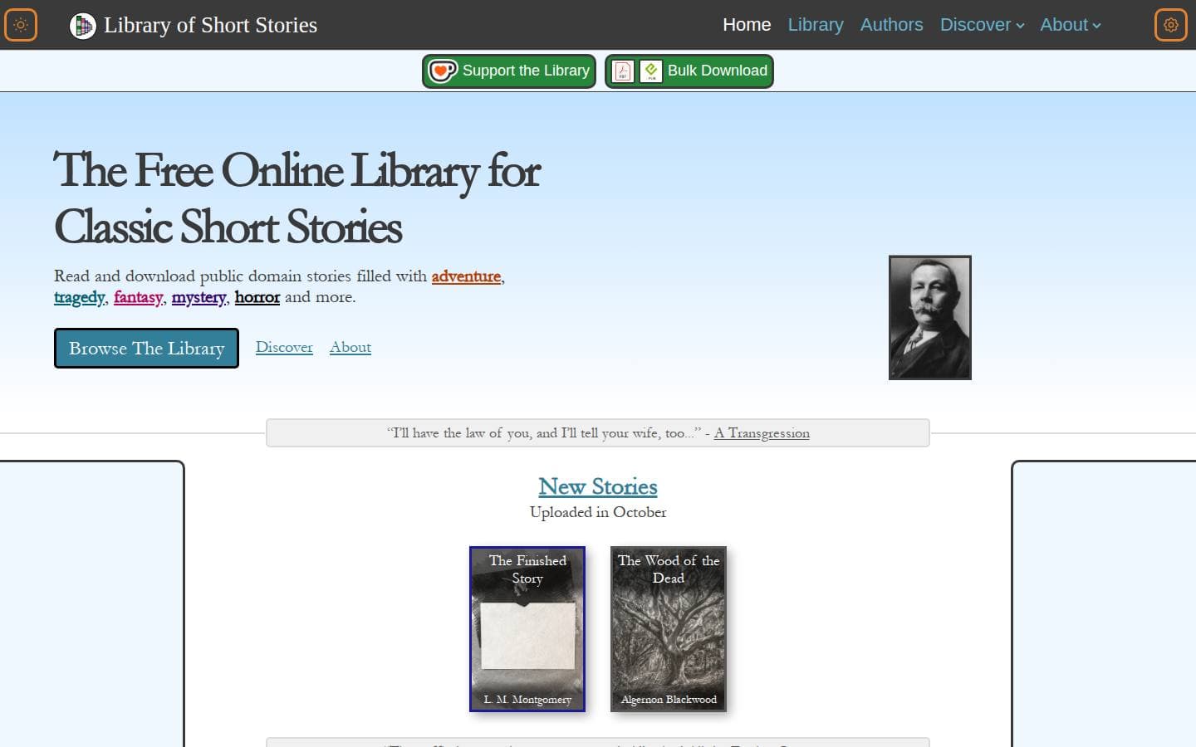Click the heart cup Support icon
Screen dimensions: 1196x747
[x=443, y=71]
